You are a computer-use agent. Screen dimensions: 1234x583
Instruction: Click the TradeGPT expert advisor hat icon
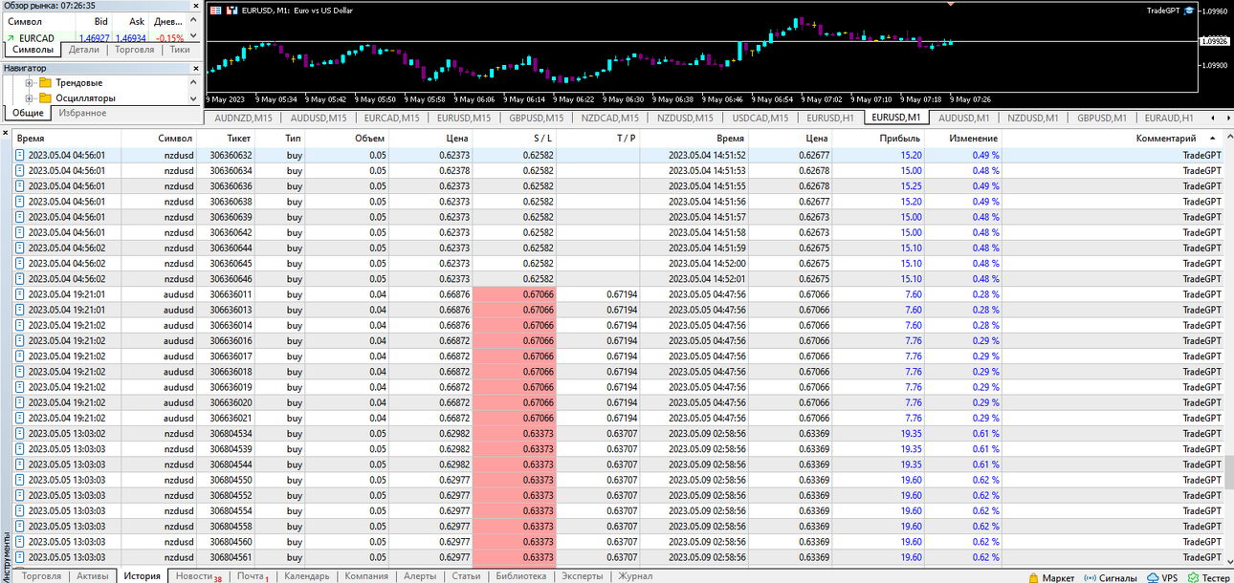[1189, 11]
